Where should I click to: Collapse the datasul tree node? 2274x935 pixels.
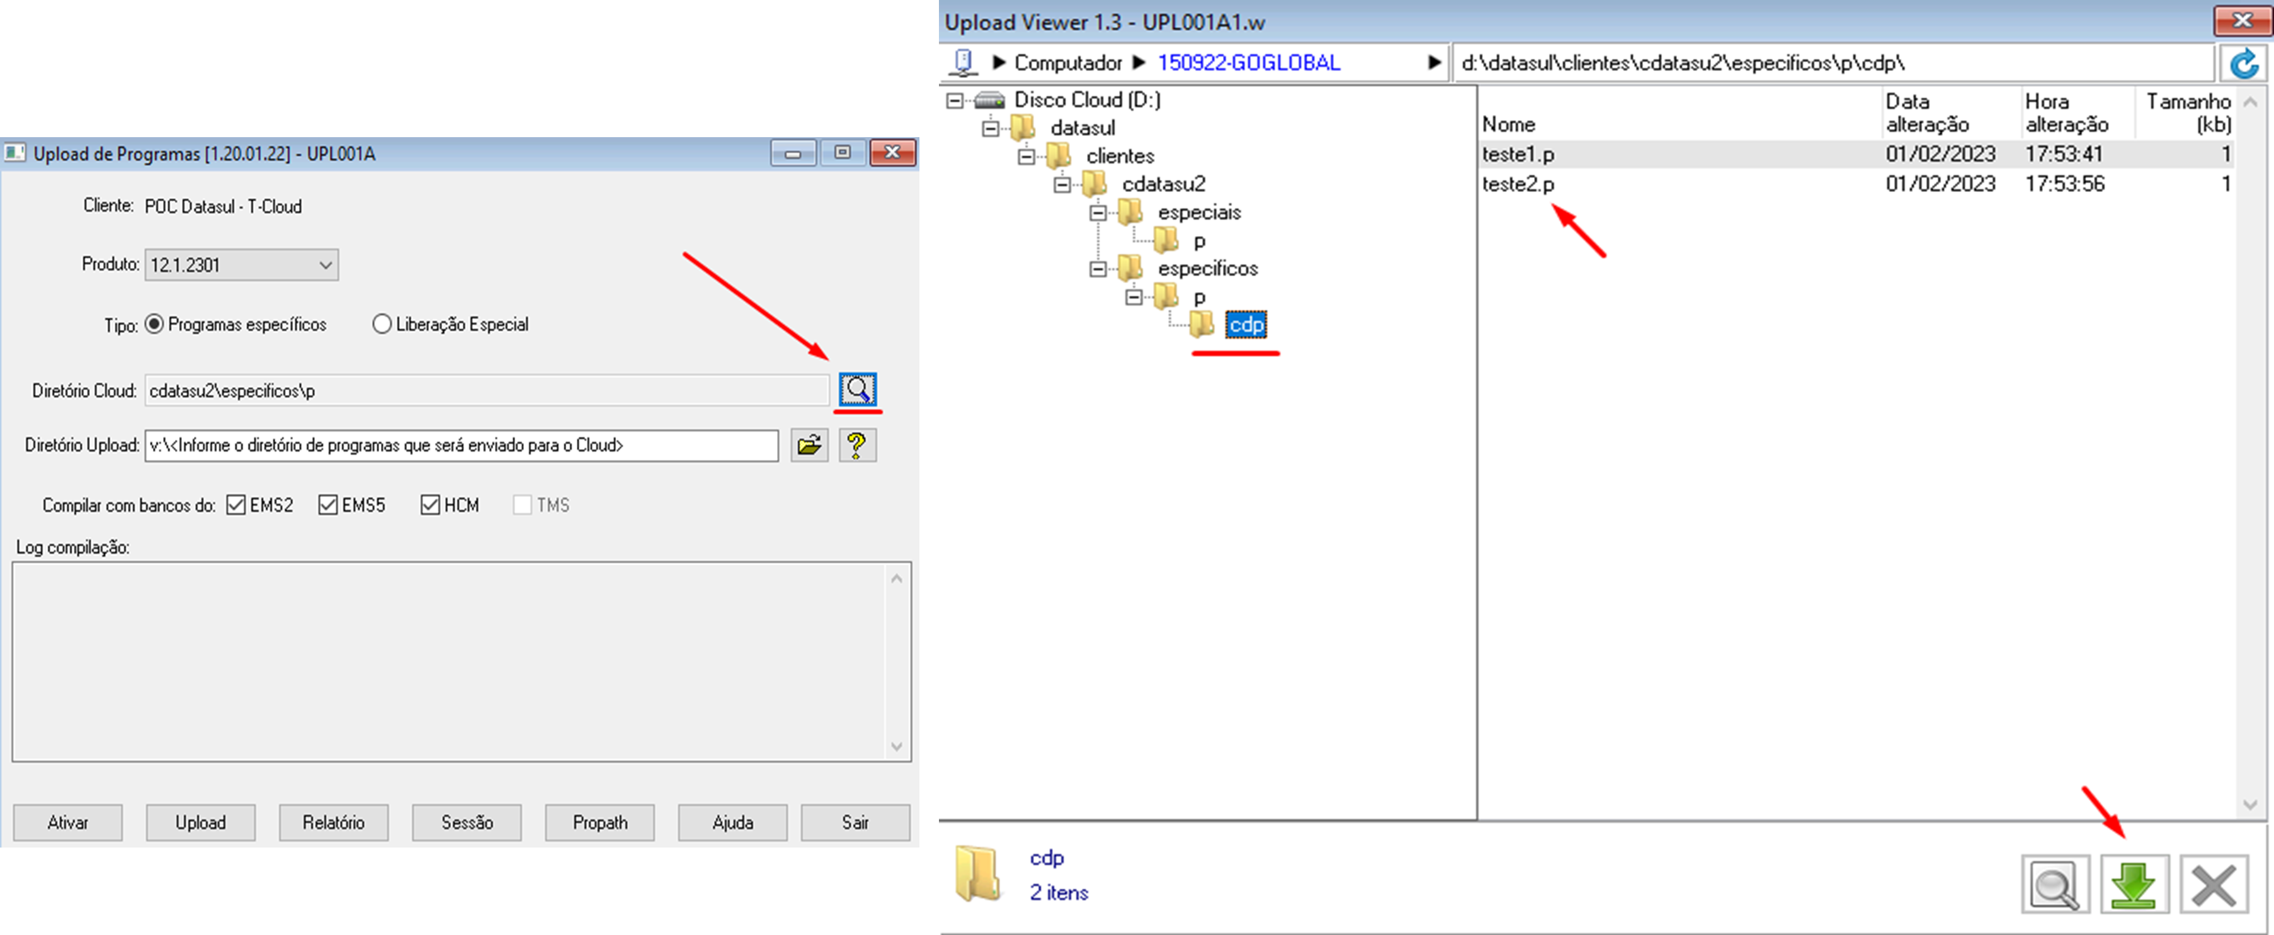(991, 129)
